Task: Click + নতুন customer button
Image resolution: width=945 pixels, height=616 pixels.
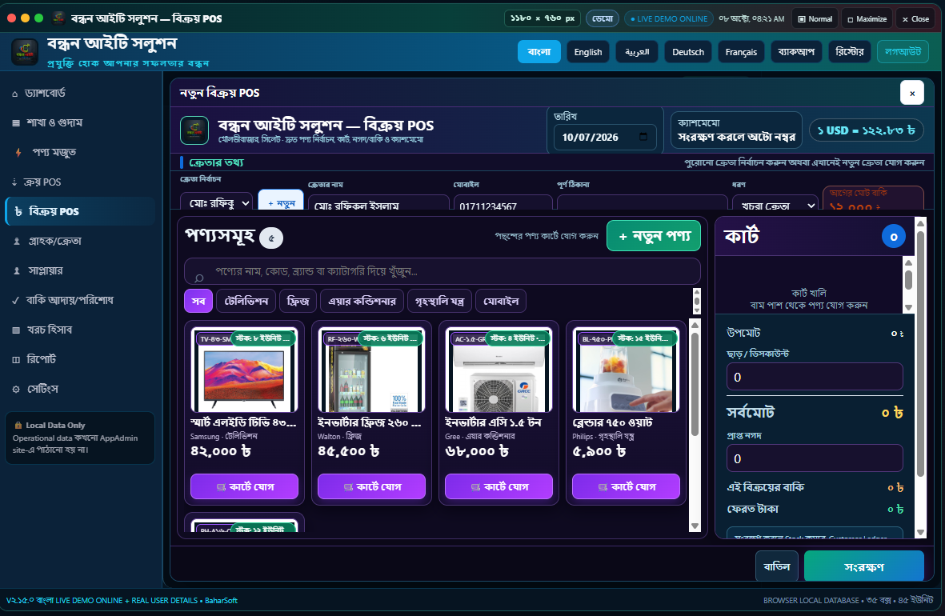Action: tap(281, 201)
